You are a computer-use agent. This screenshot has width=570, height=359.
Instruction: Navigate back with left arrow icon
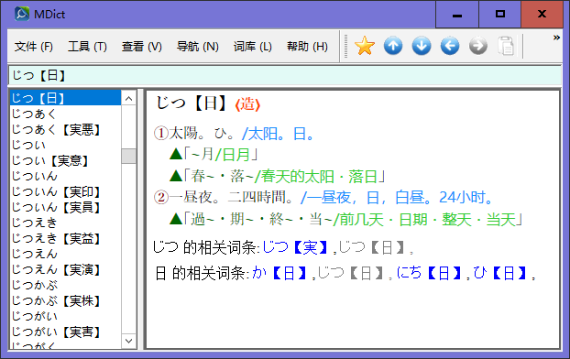point(450,46)
